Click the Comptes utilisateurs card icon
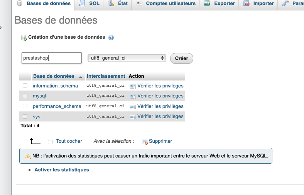The height and width of the screenshot is (195, 304). point(139,3)
